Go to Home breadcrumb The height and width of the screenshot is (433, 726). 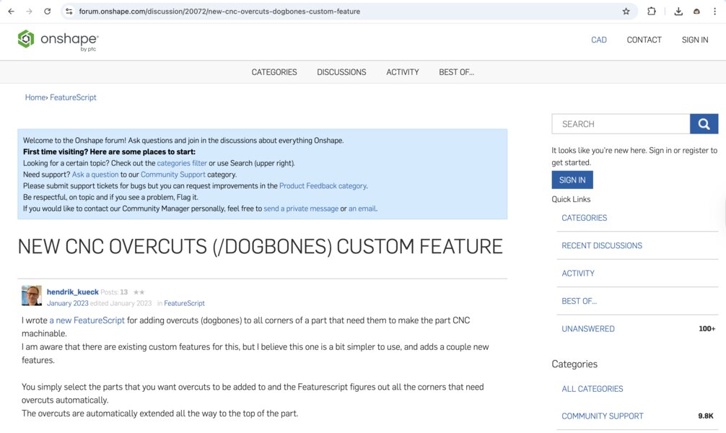35,97
